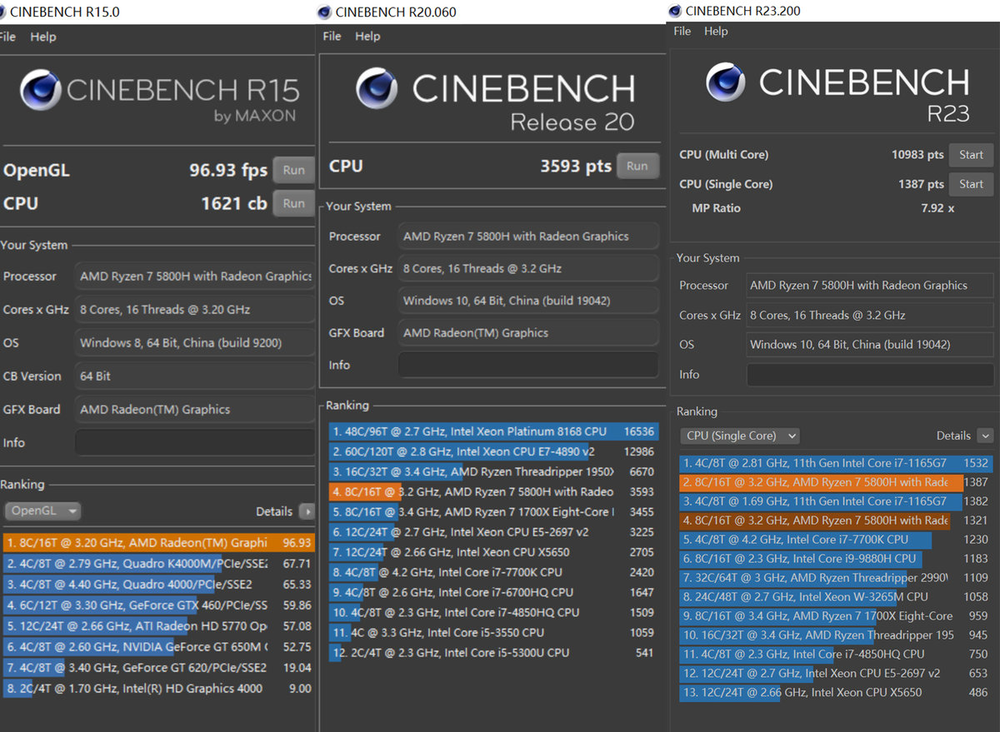Click the Info input field in R20
This screenshot has width=1000, height=732.
(527, 365)
